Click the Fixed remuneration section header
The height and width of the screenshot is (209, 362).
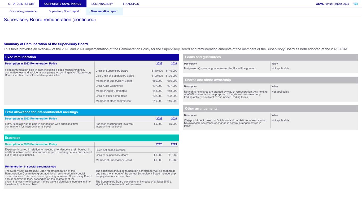(x=20, y=57)
